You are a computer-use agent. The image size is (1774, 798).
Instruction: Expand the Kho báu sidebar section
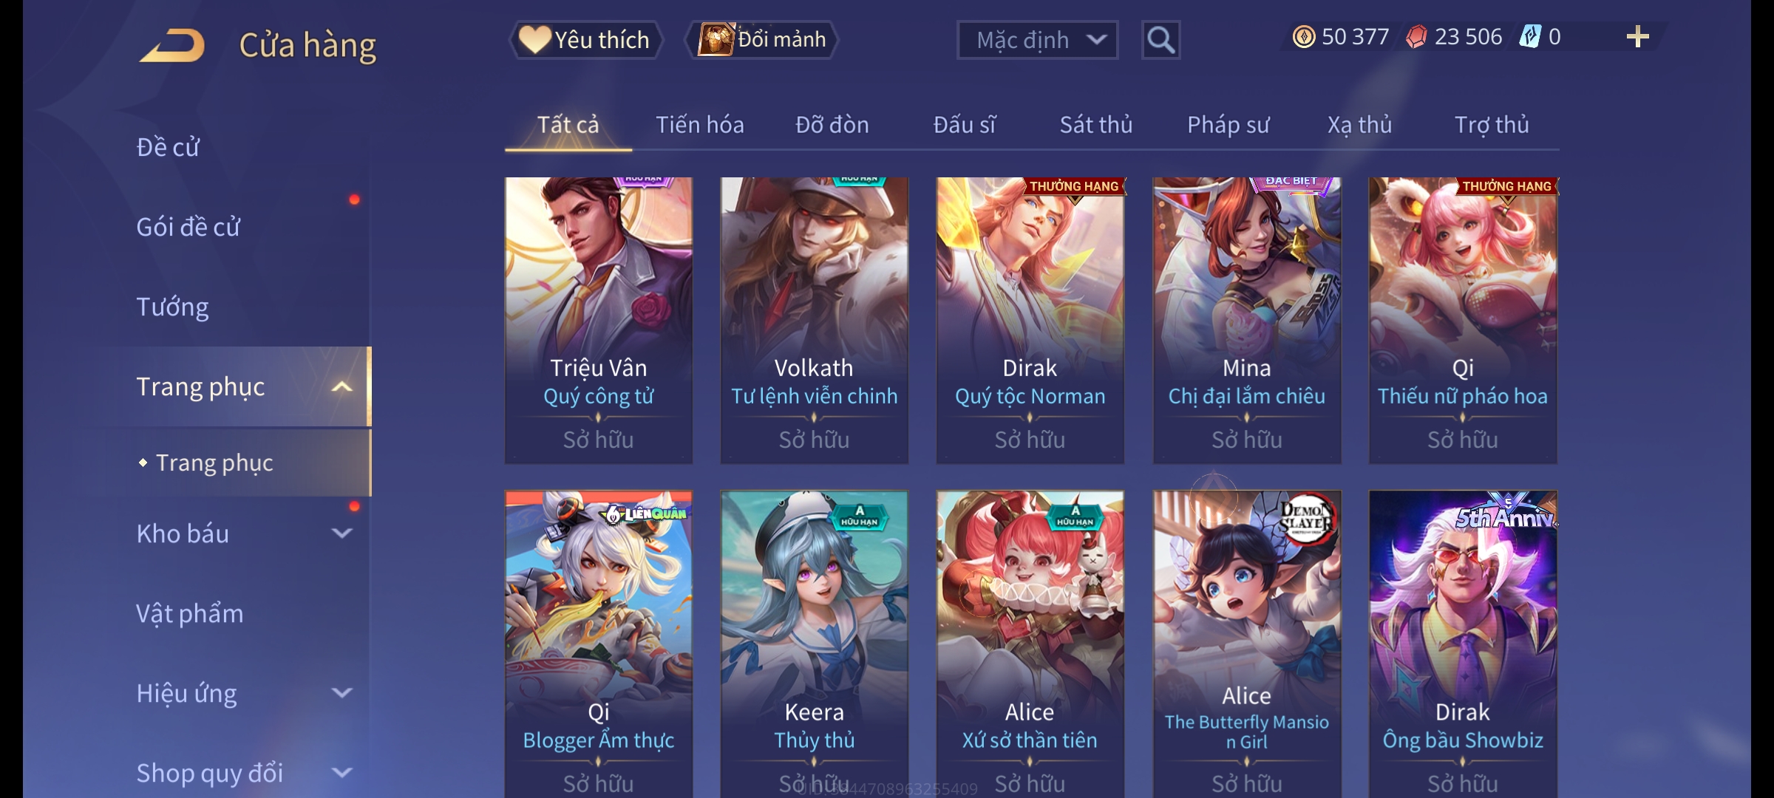click(341, 533)
